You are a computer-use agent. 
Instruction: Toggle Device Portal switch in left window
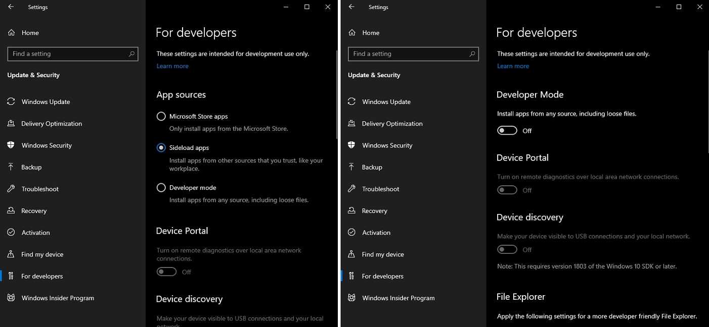166,272
